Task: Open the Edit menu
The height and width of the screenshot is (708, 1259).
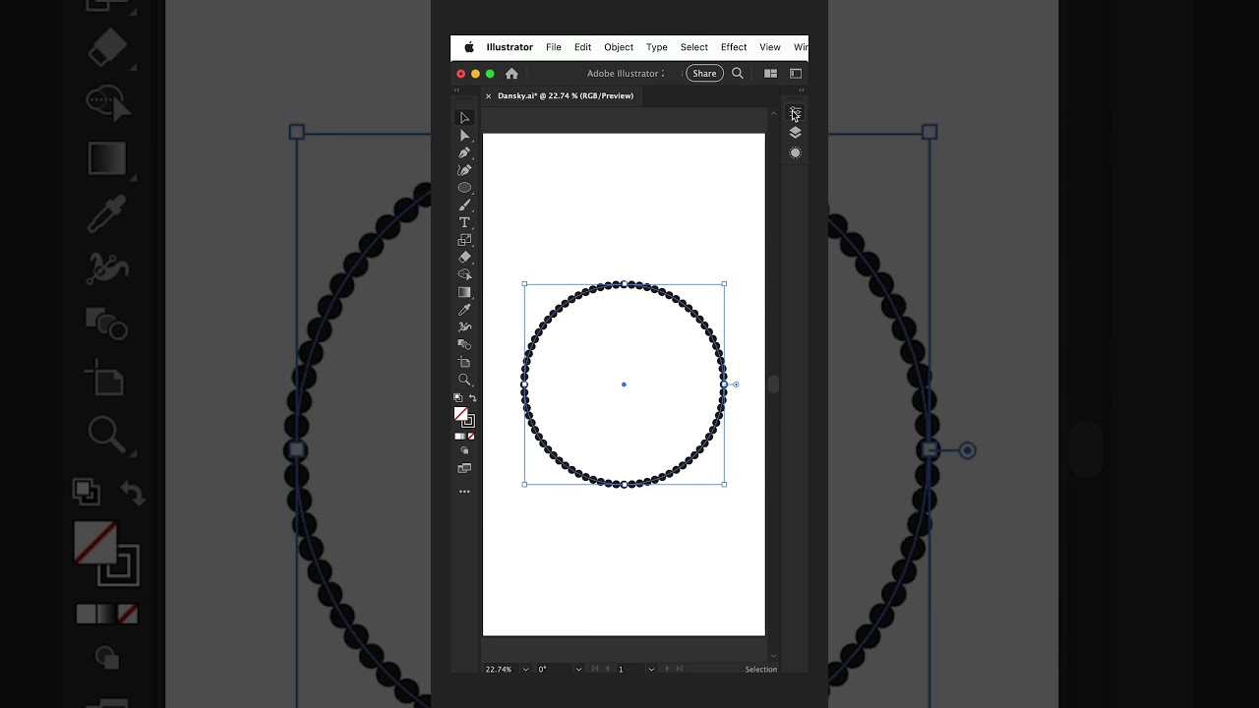Action: pos(583,47)
